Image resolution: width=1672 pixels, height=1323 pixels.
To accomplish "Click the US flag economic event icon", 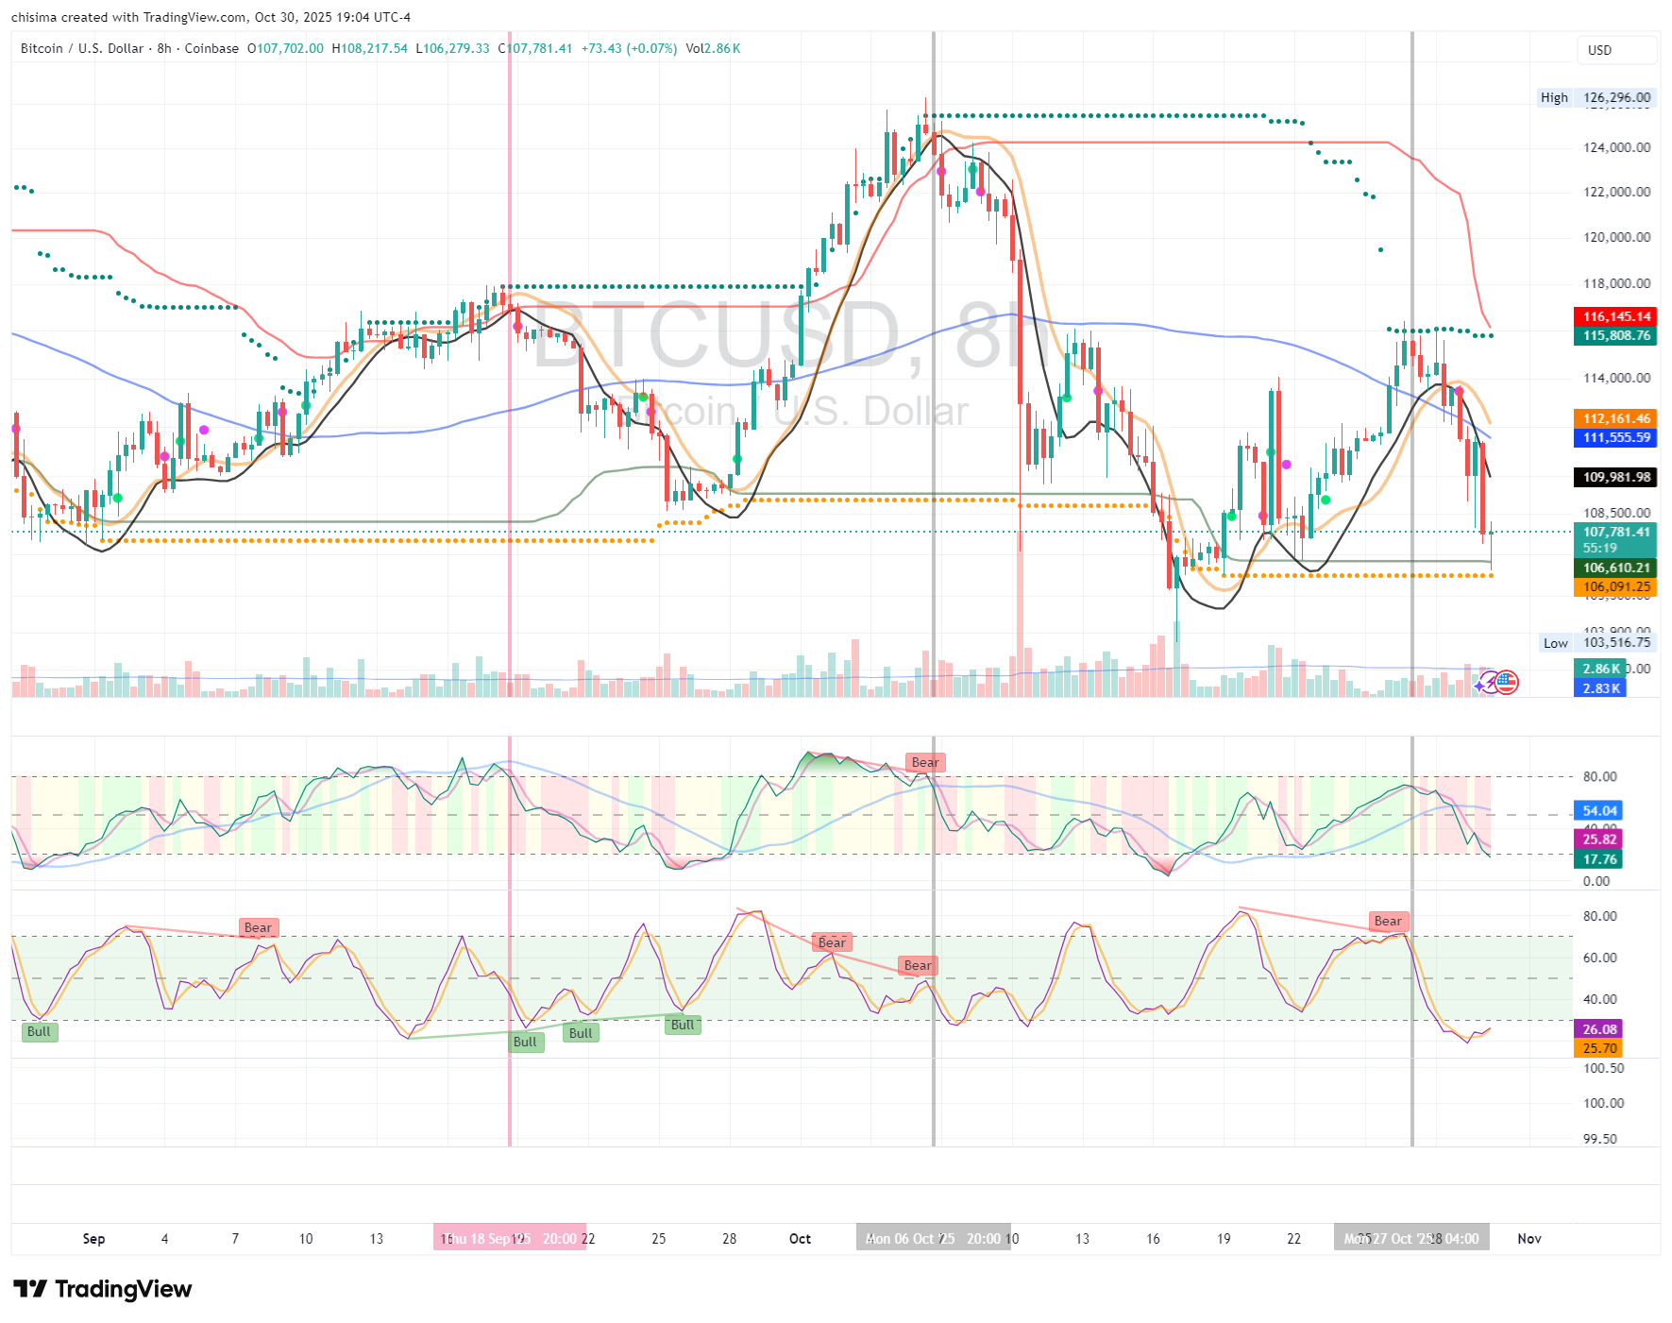I will click(x=1506, y=682).
